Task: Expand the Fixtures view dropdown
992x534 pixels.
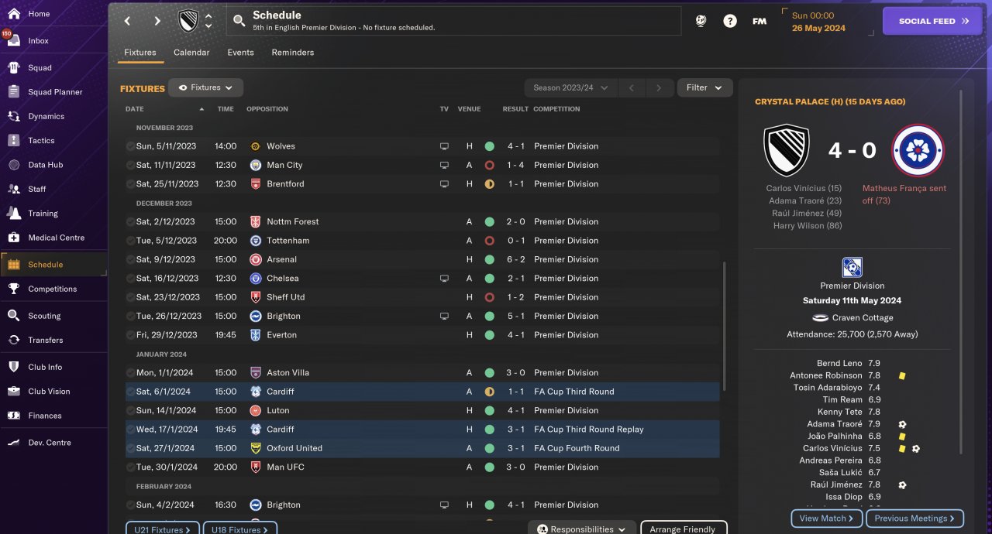Action: tap(205, 87)
